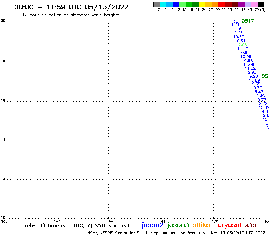
Task: Click the red 'cryosat' satellite legend label
Action: click(x=230, y=225)
